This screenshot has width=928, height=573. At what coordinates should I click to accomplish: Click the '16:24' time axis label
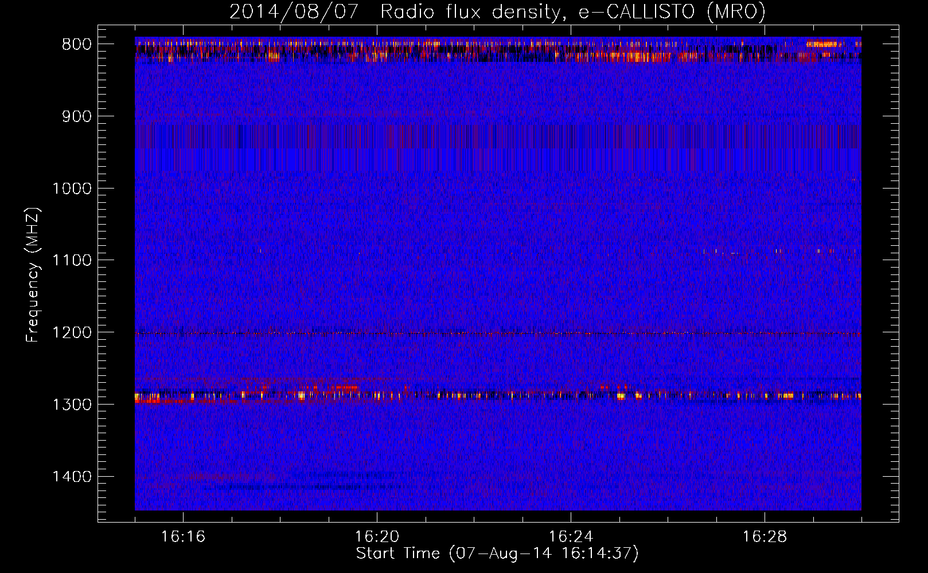point(571,536)
